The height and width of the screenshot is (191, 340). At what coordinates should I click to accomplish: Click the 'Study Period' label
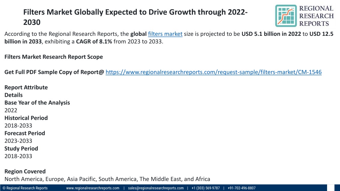(21, 149)
